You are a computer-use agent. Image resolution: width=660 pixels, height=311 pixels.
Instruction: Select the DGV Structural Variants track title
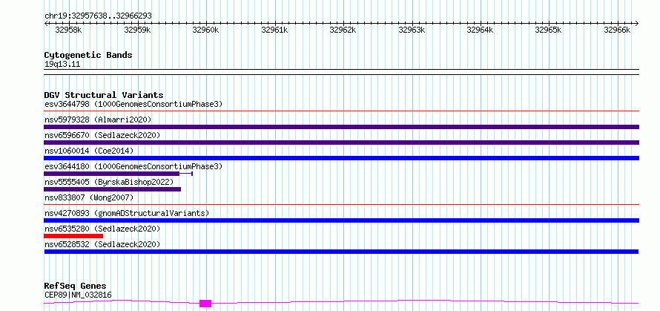click(104, 95)
